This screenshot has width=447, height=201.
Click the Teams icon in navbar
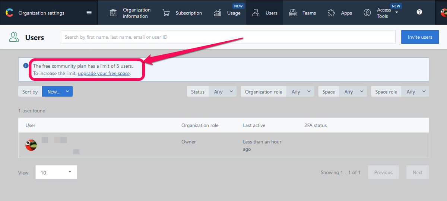tap(293, 13)
